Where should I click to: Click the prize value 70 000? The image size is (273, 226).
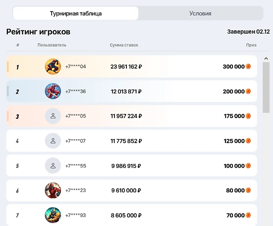pos(236,216)
